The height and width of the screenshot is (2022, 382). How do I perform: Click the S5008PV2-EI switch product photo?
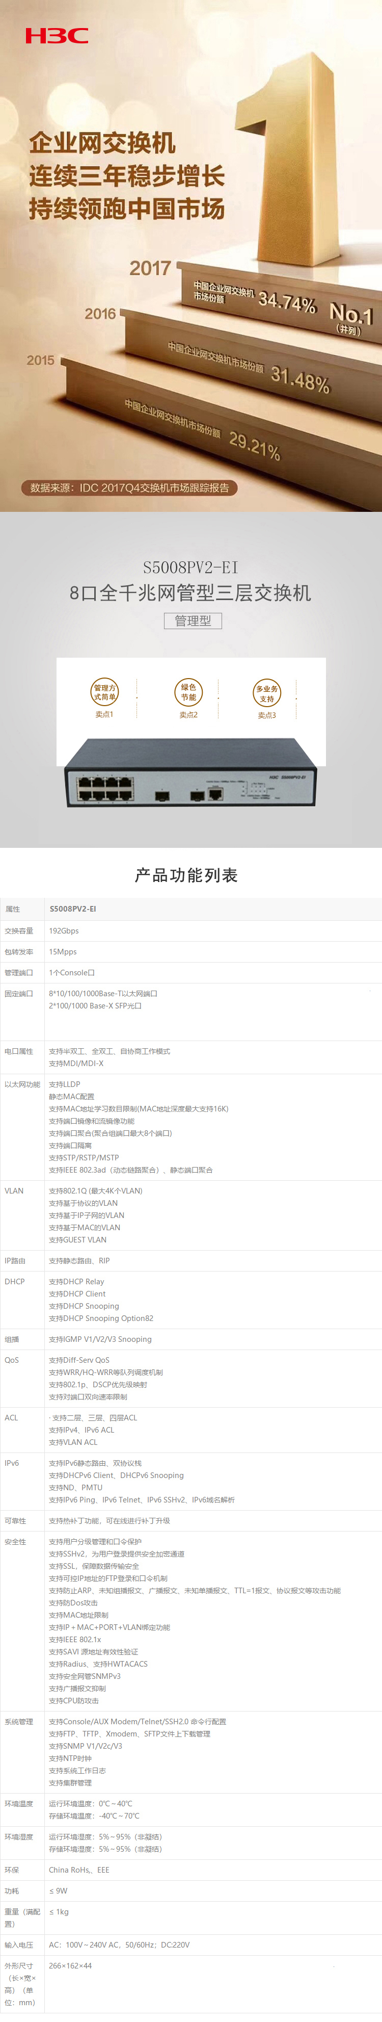pyautogui.click(x=192, y=771)
